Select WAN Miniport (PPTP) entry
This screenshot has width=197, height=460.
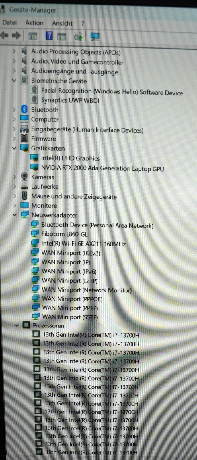pyautogui.click(x=70, y=308)
